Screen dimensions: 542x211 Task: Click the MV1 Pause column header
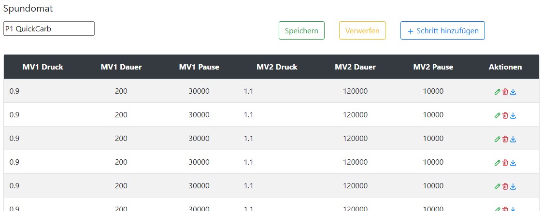pyautogui.click(x=199, y=67)
